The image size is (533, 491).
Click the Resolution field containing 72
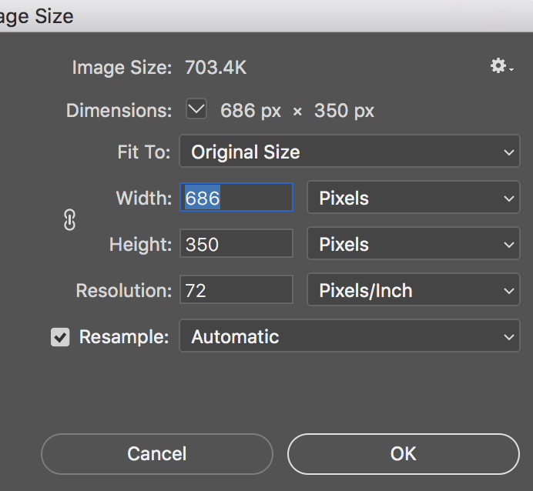tap(236, 291)
